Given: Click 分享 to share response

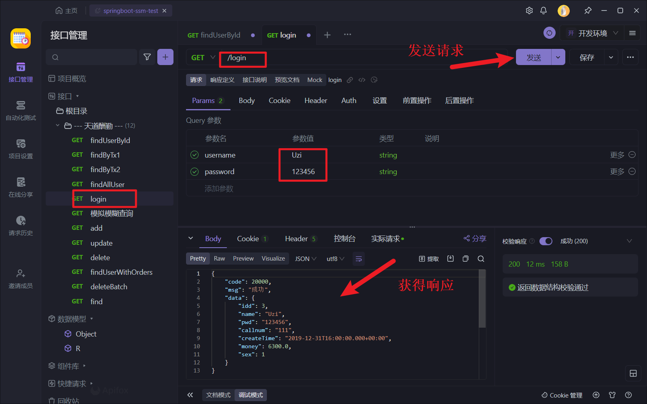Looking at the screenshot, I should (475, 239).
